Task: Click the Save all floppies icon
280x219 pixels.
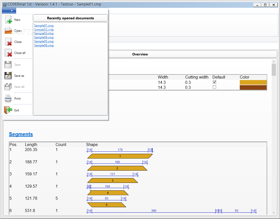Action: tap(8, 87)
